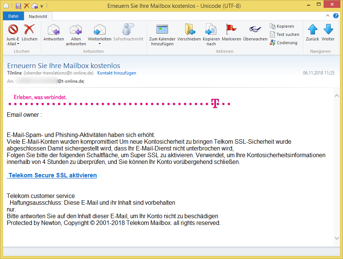Screen dimensions: 343x259
Task: Close the message window
Action: pyautogui.click(x=332, y=4)
